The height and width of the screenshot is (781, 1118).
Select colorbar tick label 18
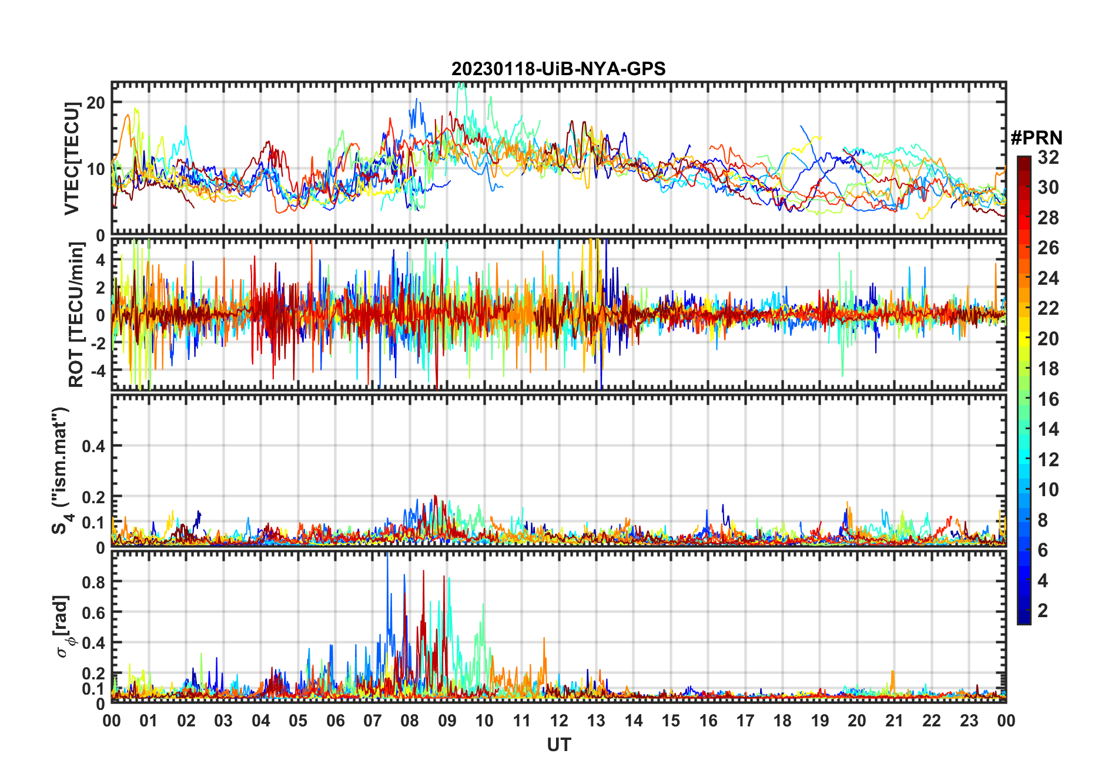pyautogui.click(x=1048, y=369)
